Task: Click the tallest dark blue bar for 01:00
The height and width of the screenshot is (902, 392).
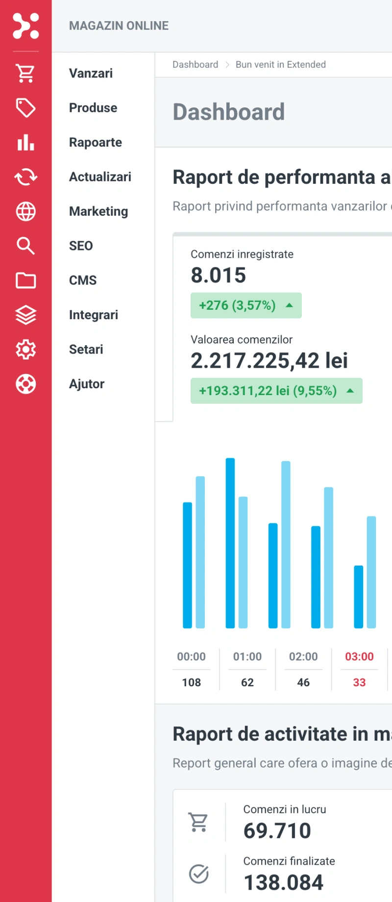Action: pos(230,543)
